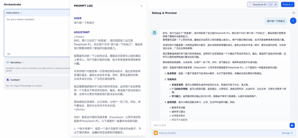Click the Orchestrate page title
The height and width of the screenshot is (138, 298).
click(x=12, y=4)
